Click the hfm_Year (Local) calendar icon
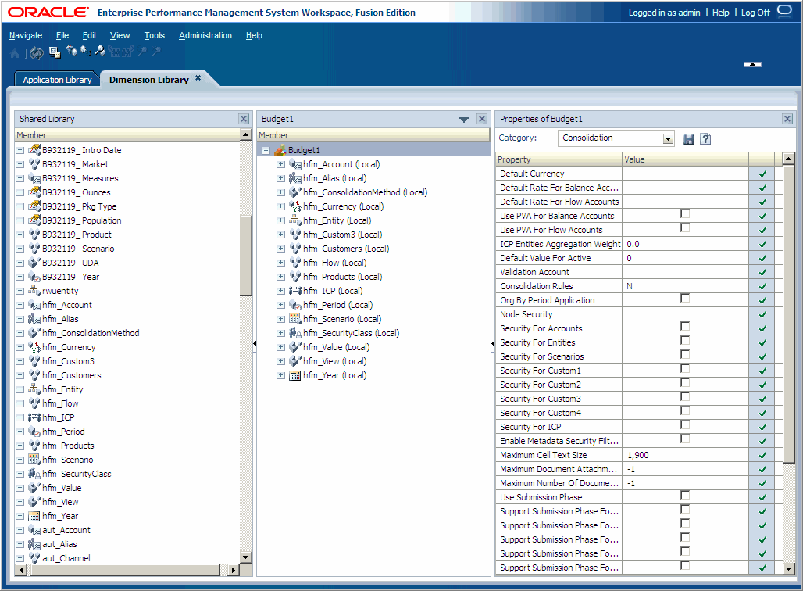This screenshot has width=803, height=591. (x=295, y=375)
